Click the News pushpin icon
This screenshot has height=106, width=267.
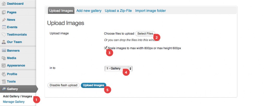pyautogui.click(x=4, y=20)
